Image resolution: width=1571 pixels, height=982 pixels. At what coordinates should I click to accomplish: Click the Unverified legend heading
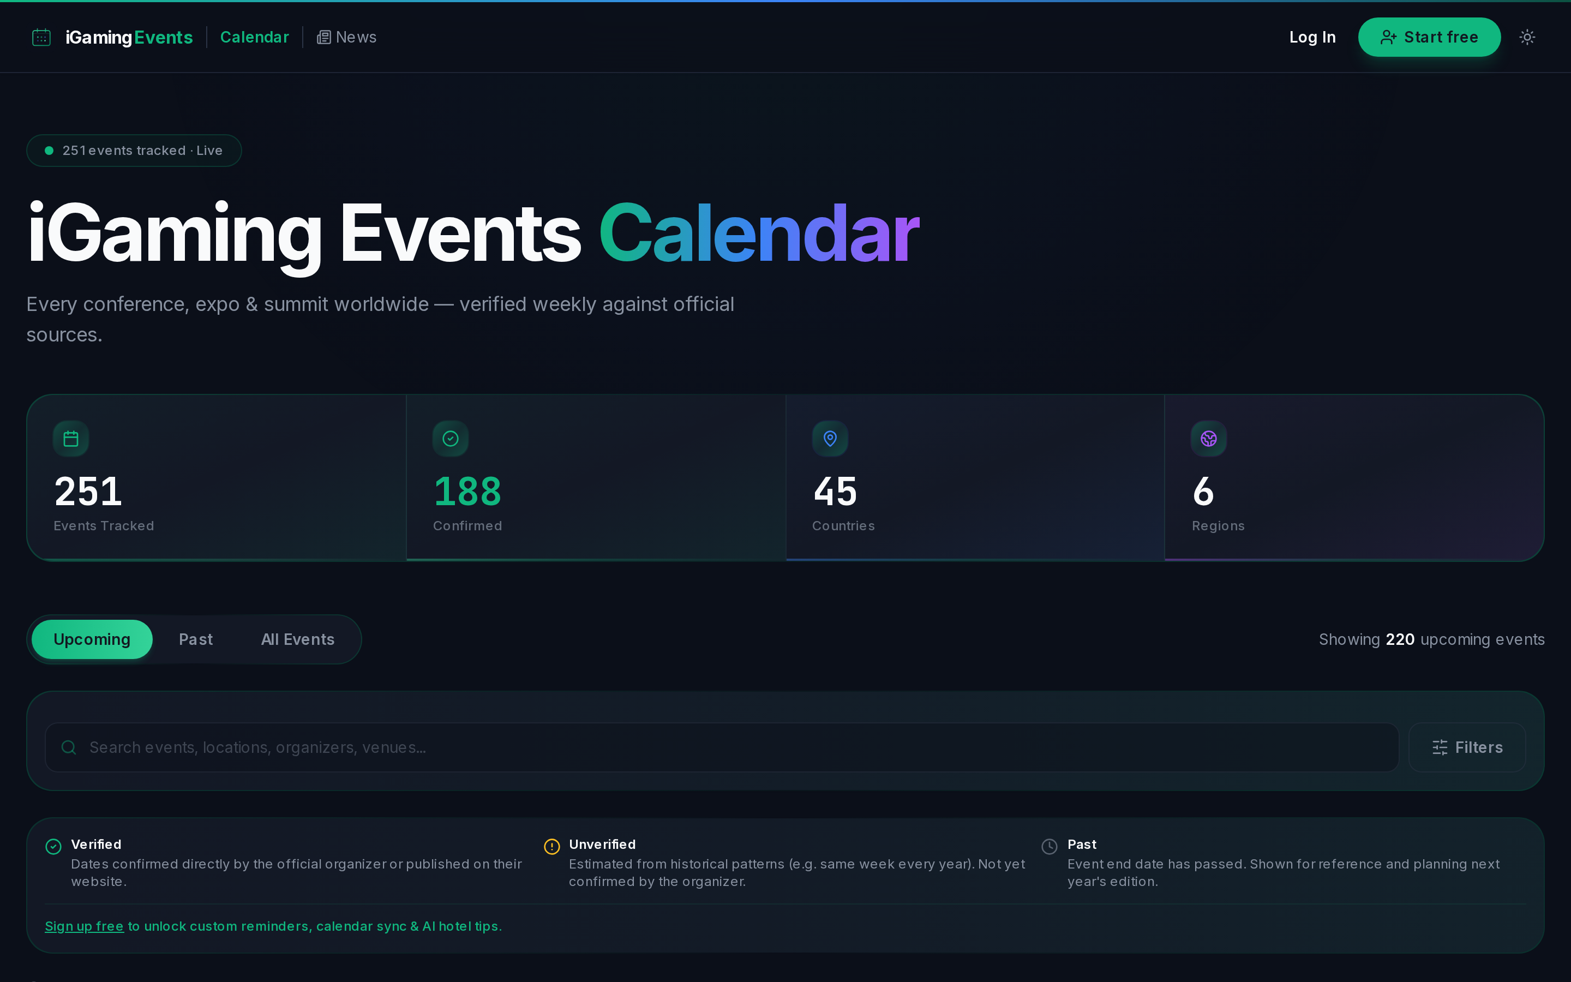click(602, 845)
